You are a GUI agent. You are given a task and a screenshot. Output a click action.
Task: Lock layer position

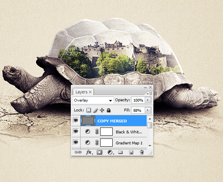[102, 110]
